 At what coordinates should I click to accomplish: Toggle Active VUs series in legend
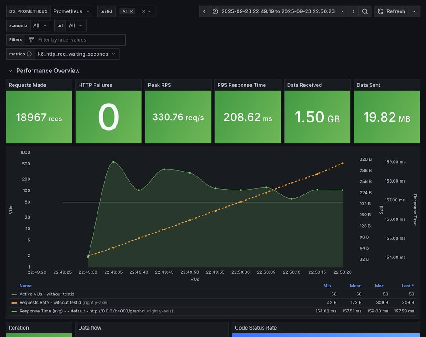[47, 294]
